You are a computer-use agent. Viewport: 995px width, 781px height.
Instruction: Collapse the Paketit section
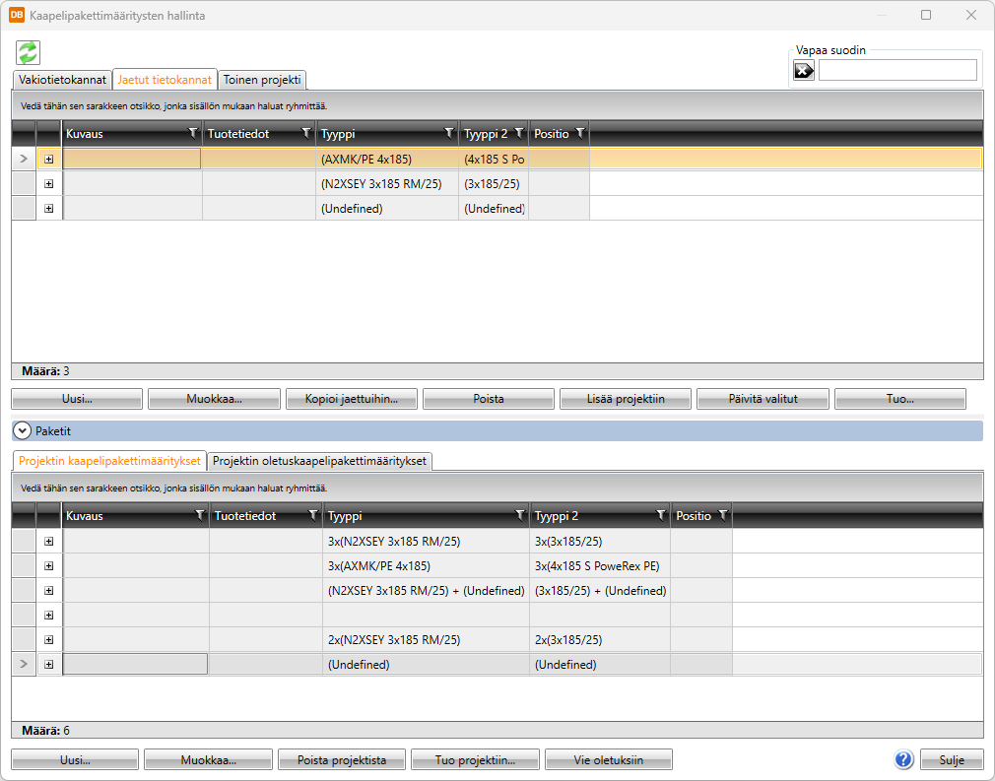coord(21,430)
